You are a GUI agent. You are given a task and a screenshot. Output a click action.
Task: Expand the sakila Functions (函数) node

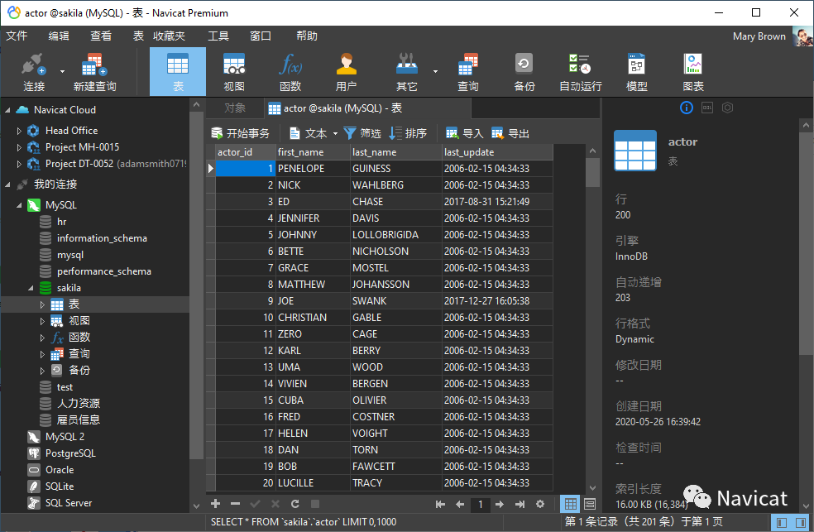coord(42,338)
